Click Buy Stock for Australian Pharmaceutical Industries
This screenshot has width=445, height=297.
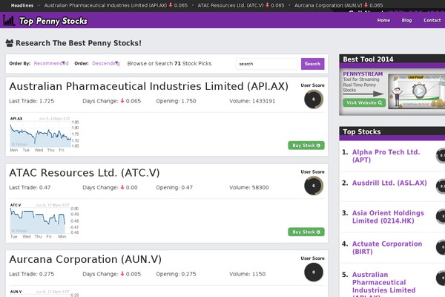tap(306, 146)
